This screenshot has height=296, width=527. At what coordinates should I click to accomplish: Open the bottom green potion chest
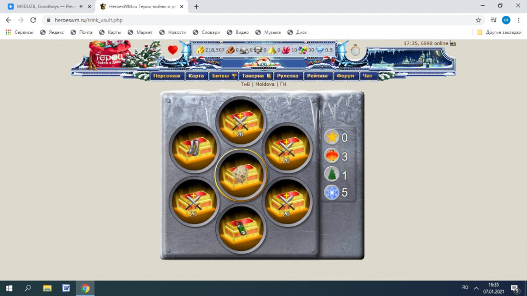tap(241, 228)
